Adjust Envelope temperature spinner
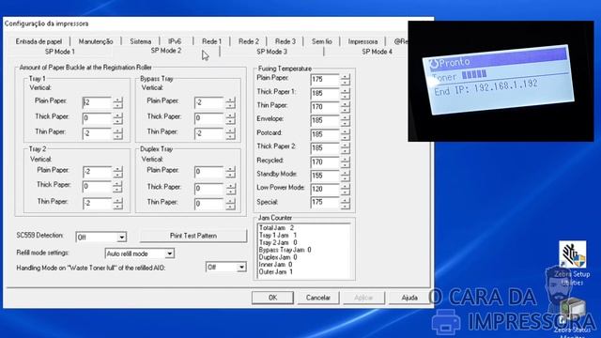 click(345, 120)
